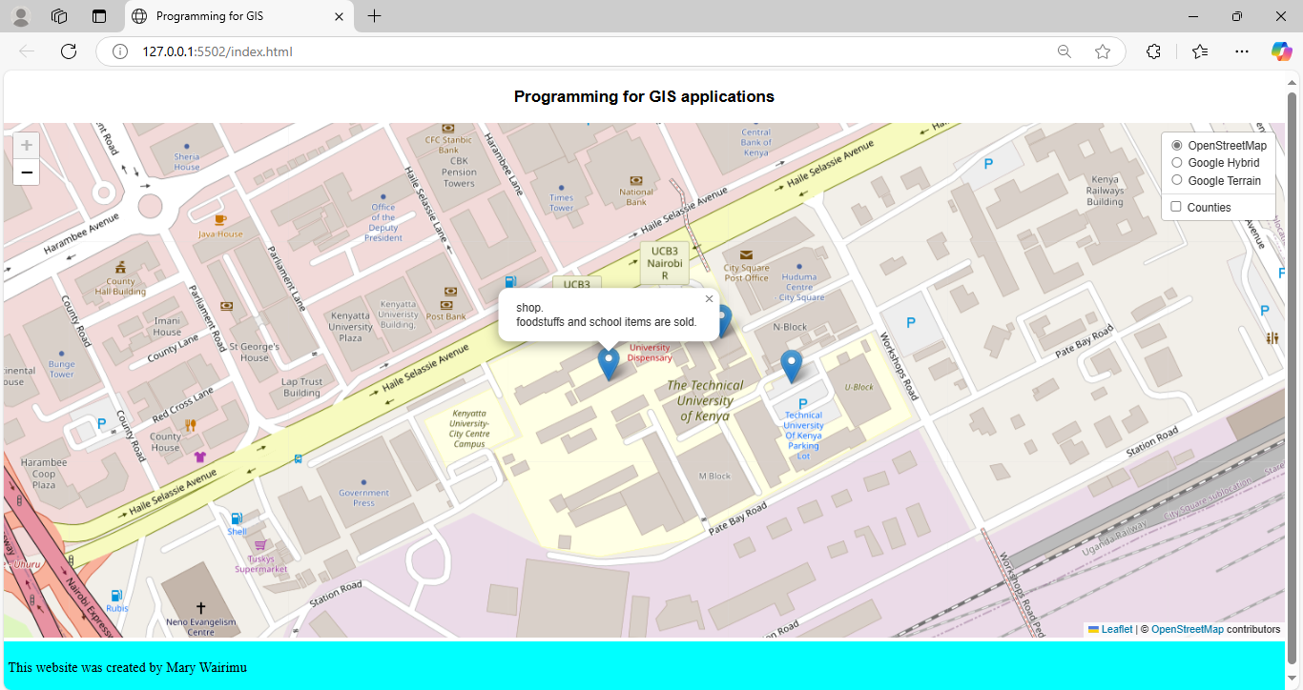Click the CFC Stanbic Bank icon
This screenshot has height=690, width=1303.
coord(448,128)
